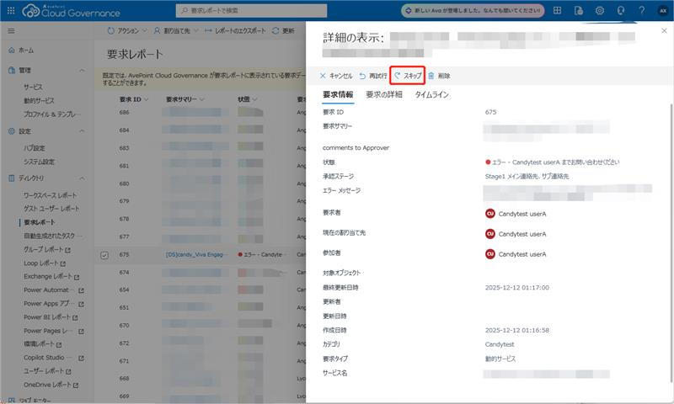This screenshot has height=404, width=674.
Task: Click the support headset icon
Action: (x=621, y=10)
